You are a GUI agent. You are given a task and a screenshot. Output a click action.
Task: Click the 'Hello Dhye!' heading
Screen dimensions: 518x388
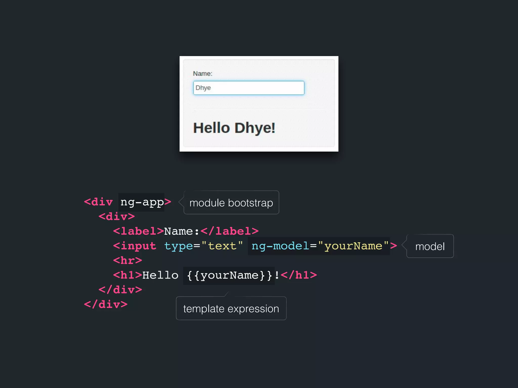pos(234,128)
